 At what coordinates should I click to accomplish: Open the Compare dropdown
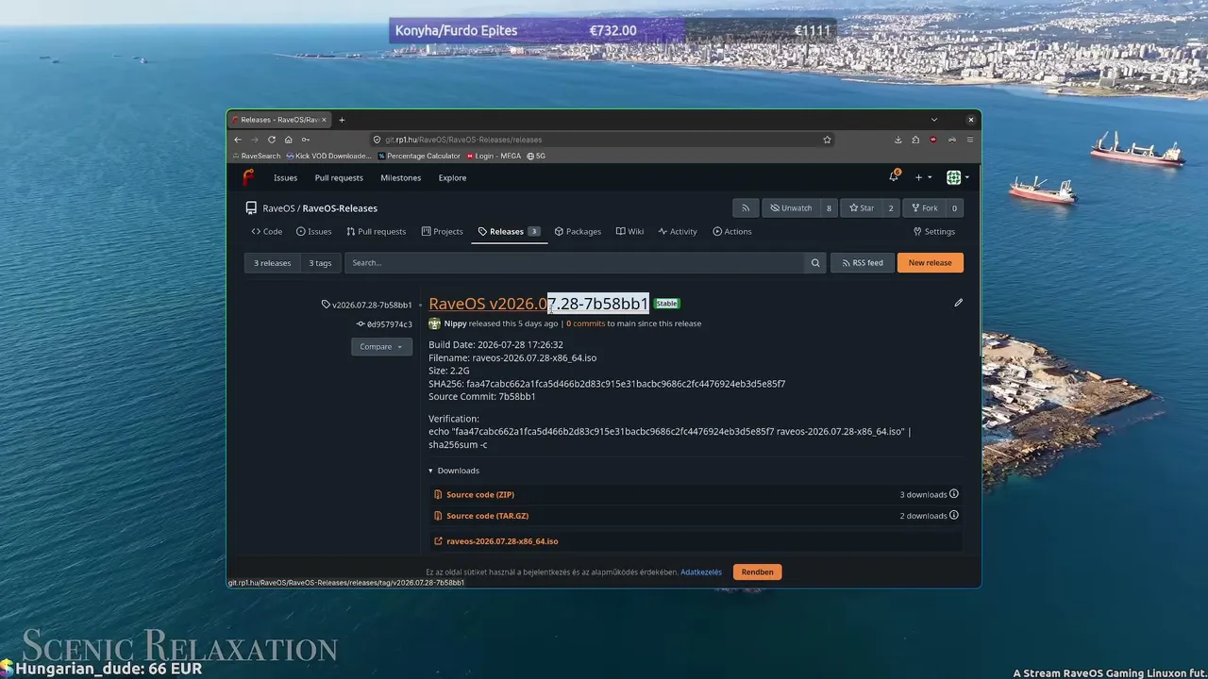pyautogui.click(x=381, y=347)
